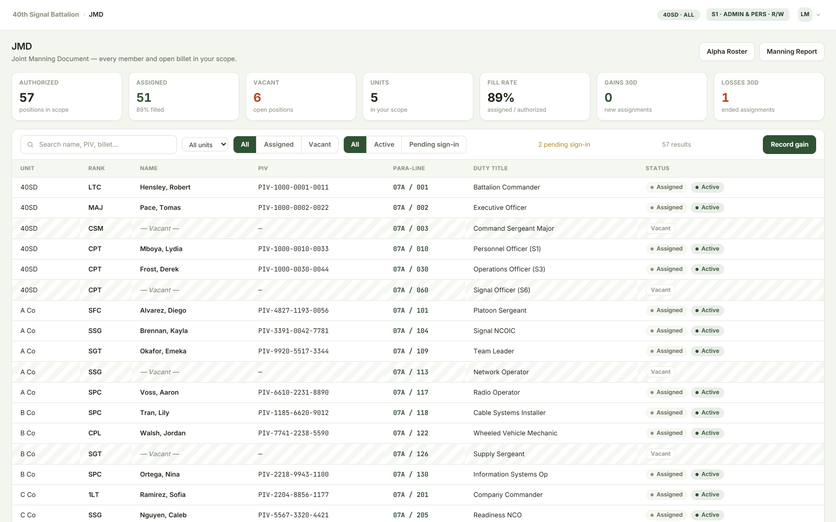Show All billets in assignment filter
Viewport: 836px width, 522px height.
[245, 145]
